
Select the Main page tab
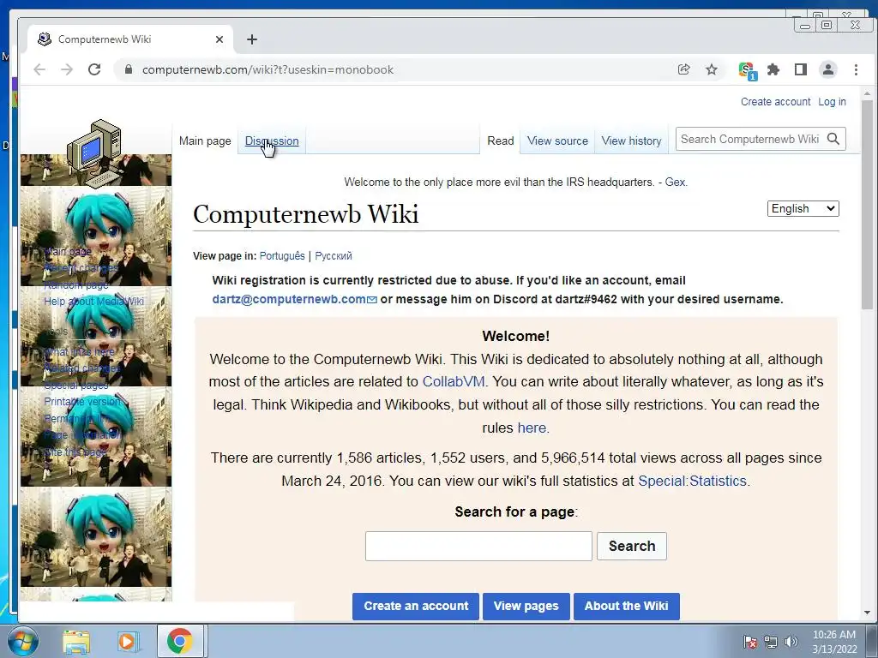205,141
